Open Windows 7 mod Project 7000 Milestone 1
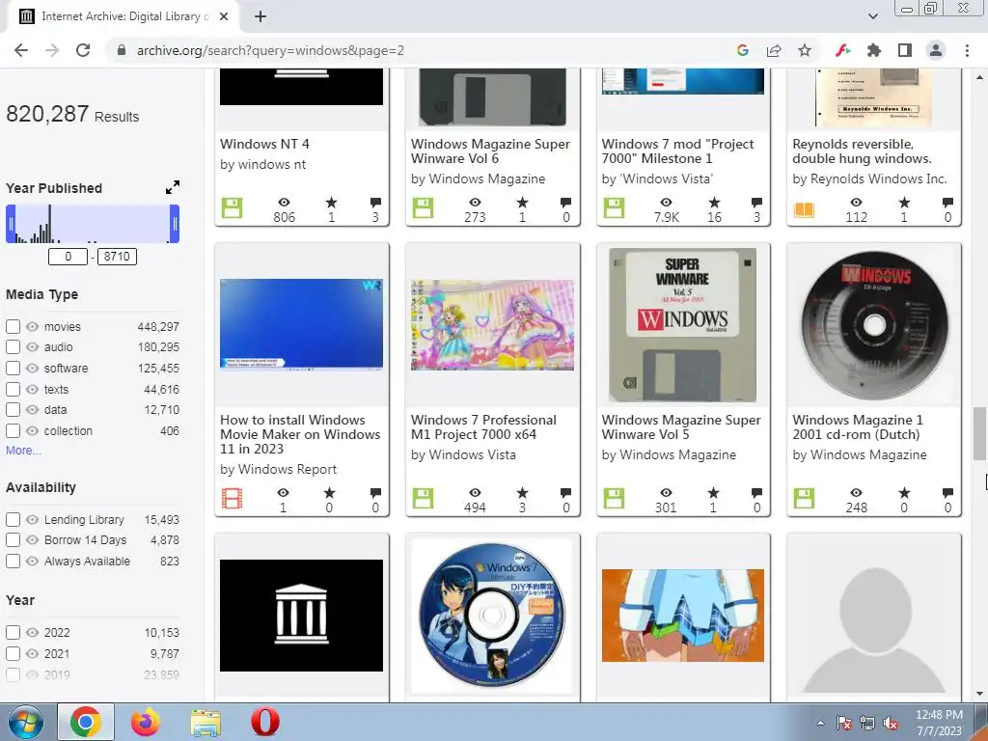Image resolution: width=988 pixels, height=741 pixels. click(677, 151)
